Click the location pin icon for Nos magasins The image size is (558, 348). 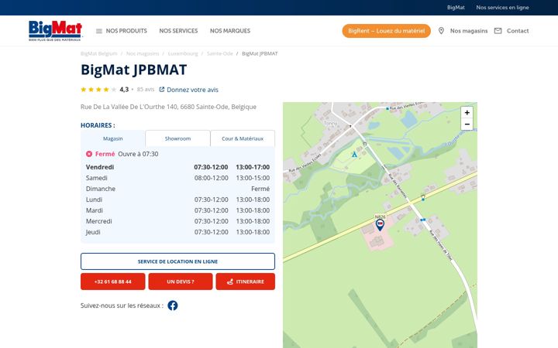tap(441, 31)
